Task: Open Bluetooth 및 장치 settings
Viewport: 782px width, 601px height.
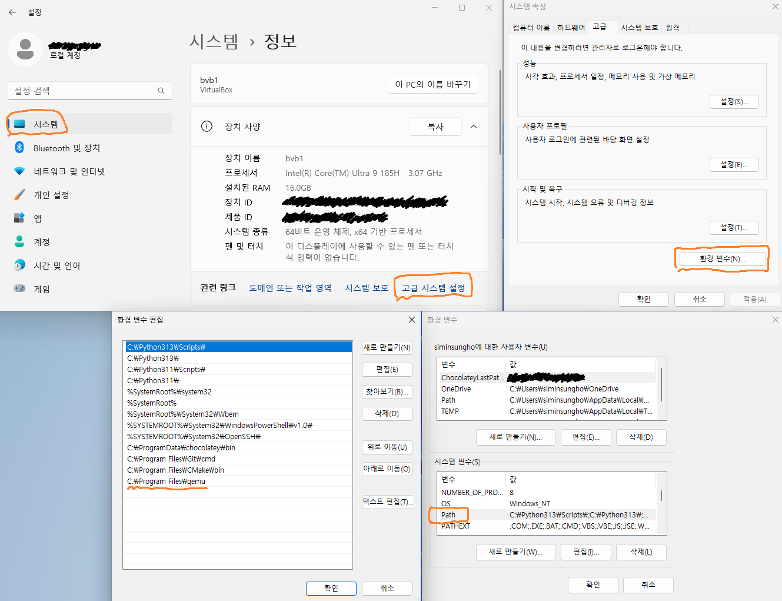Action: [66, 148]
